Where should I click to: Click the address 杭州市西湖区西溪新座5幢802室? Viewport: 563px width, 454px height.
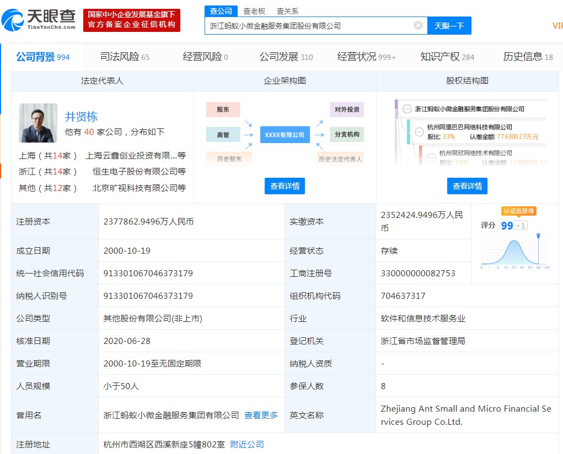point(164,444)
